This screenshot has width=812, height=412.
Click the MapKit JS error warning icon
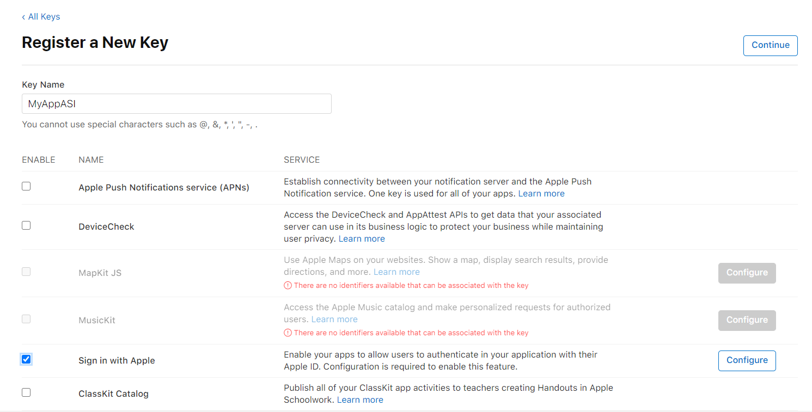[288, 285]
